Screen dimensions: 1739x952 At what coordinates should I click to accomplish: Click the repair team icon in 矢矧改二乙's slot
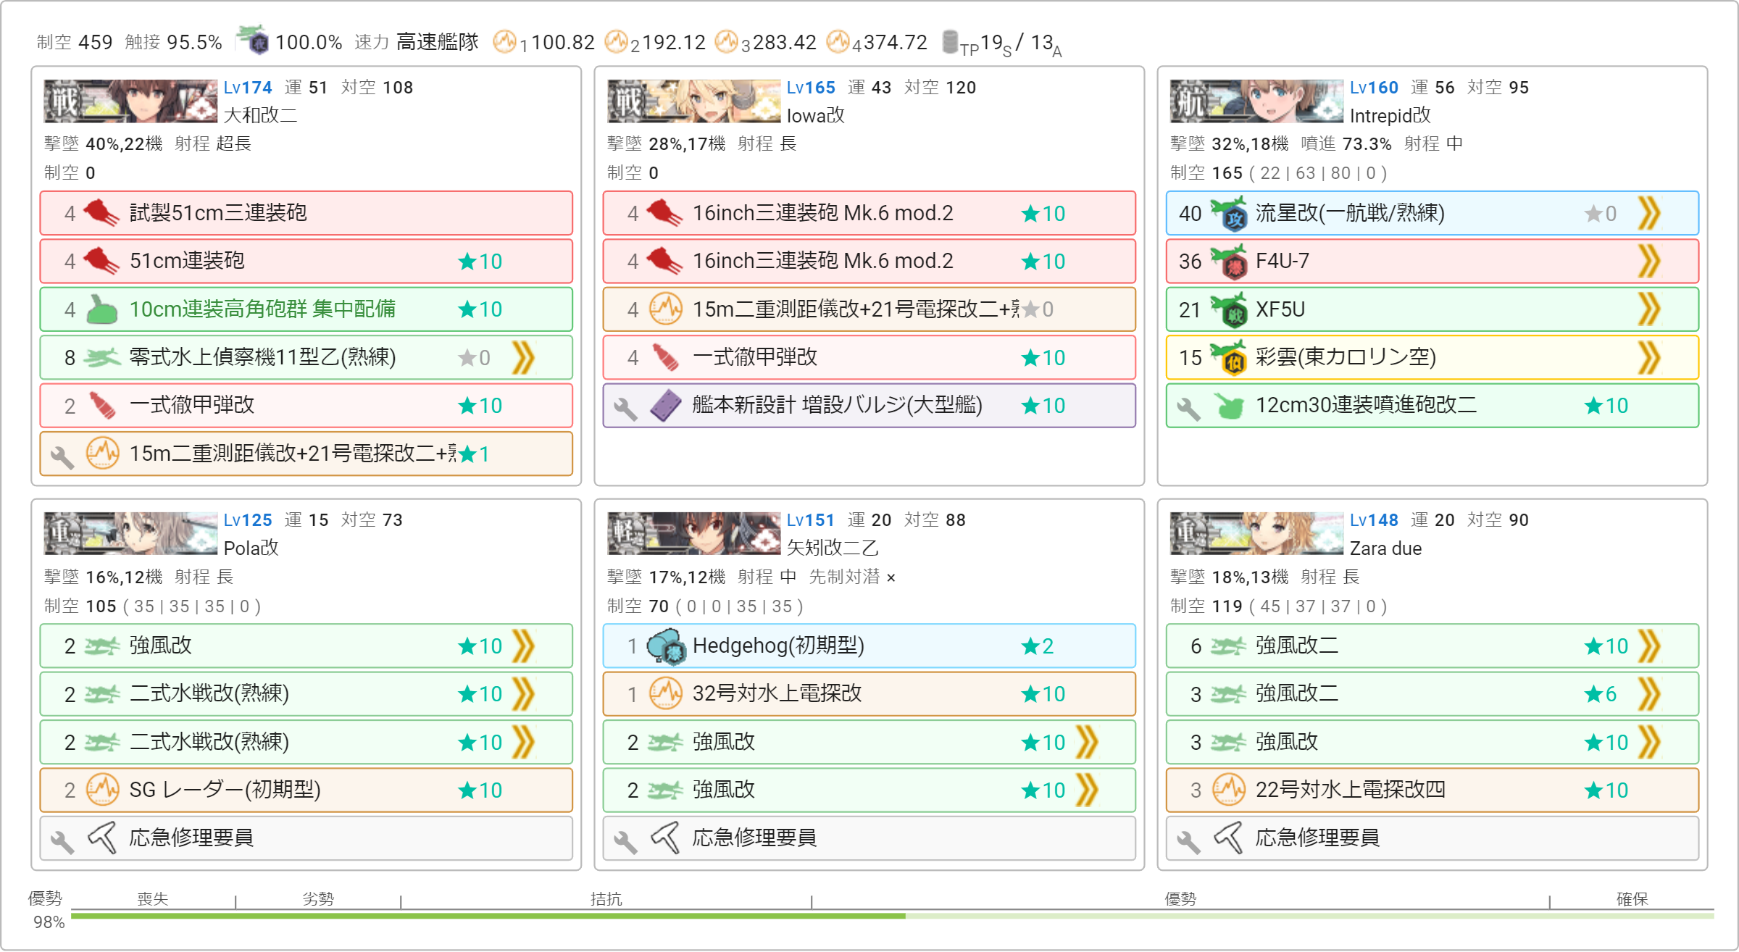665,838
